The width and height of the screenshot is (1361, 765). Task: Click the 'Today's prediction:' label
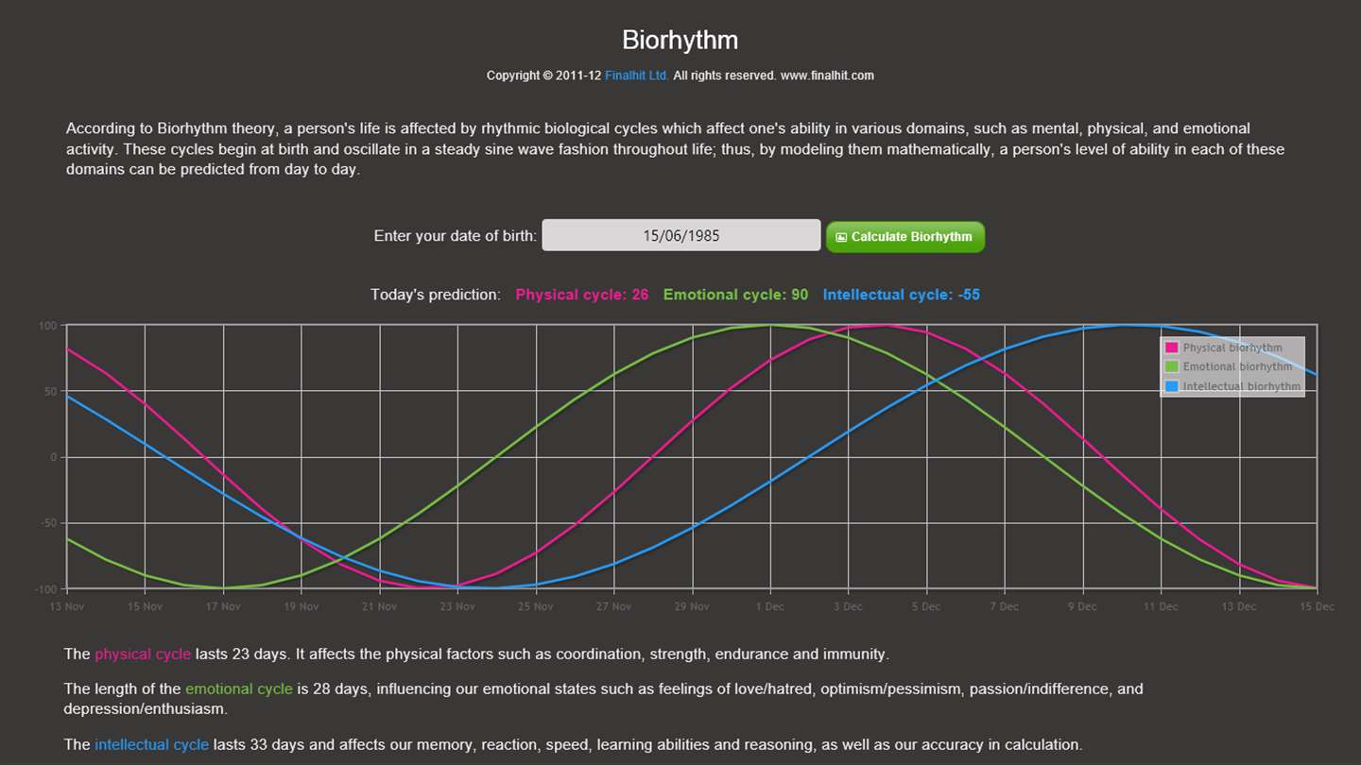436,295
